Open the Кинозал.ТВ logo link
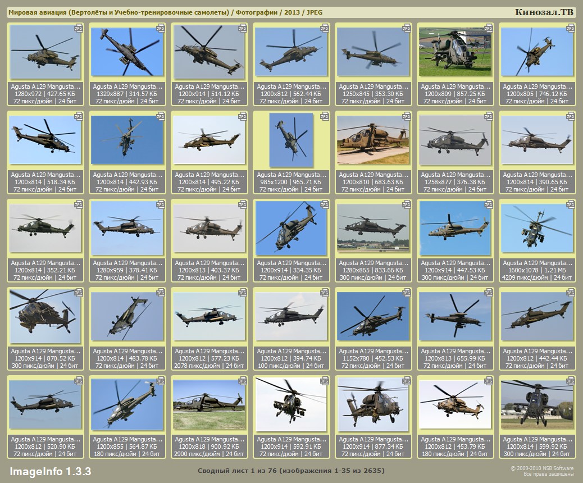The width and height of the screenshot is (583, 483). point(544,12)
